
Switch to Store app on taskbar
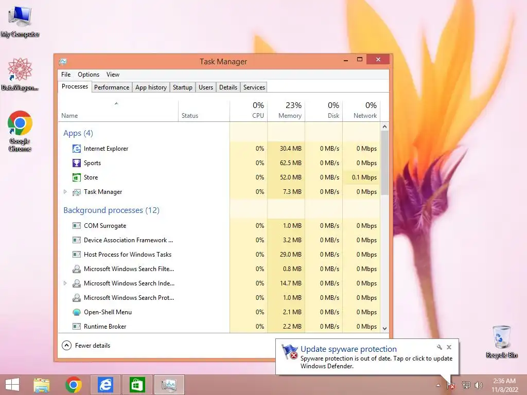137,385
